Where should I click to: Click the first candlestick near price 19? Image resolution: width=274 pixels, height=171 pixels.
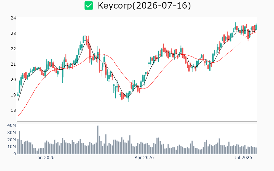(18, 95)
